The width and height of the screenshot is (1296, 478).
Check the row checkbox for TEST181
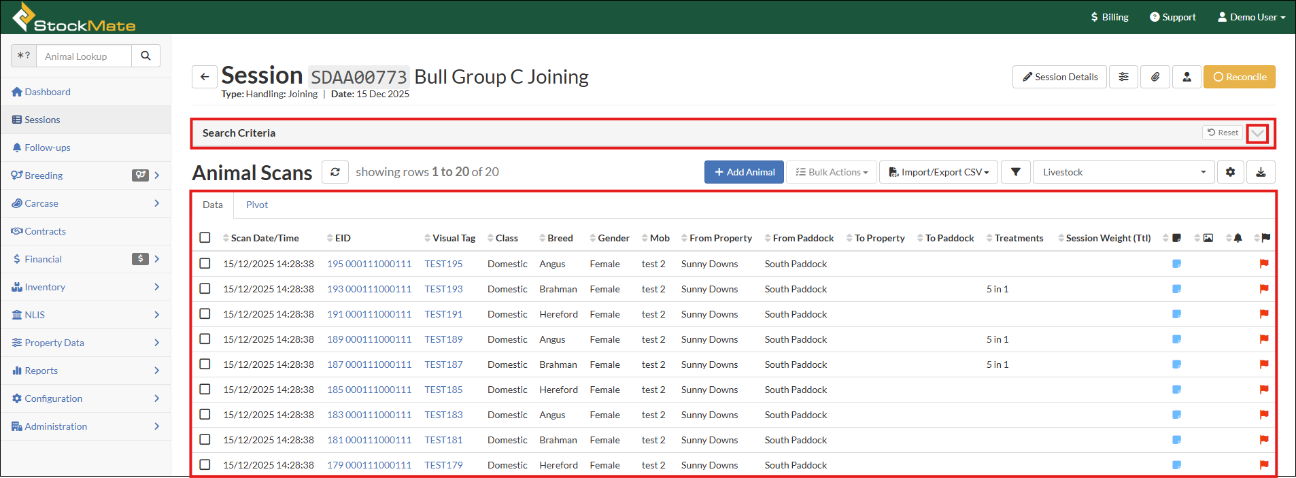pos(205,439)
